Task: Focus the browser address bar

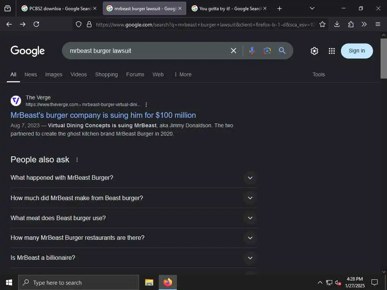Action: (205, 25)
